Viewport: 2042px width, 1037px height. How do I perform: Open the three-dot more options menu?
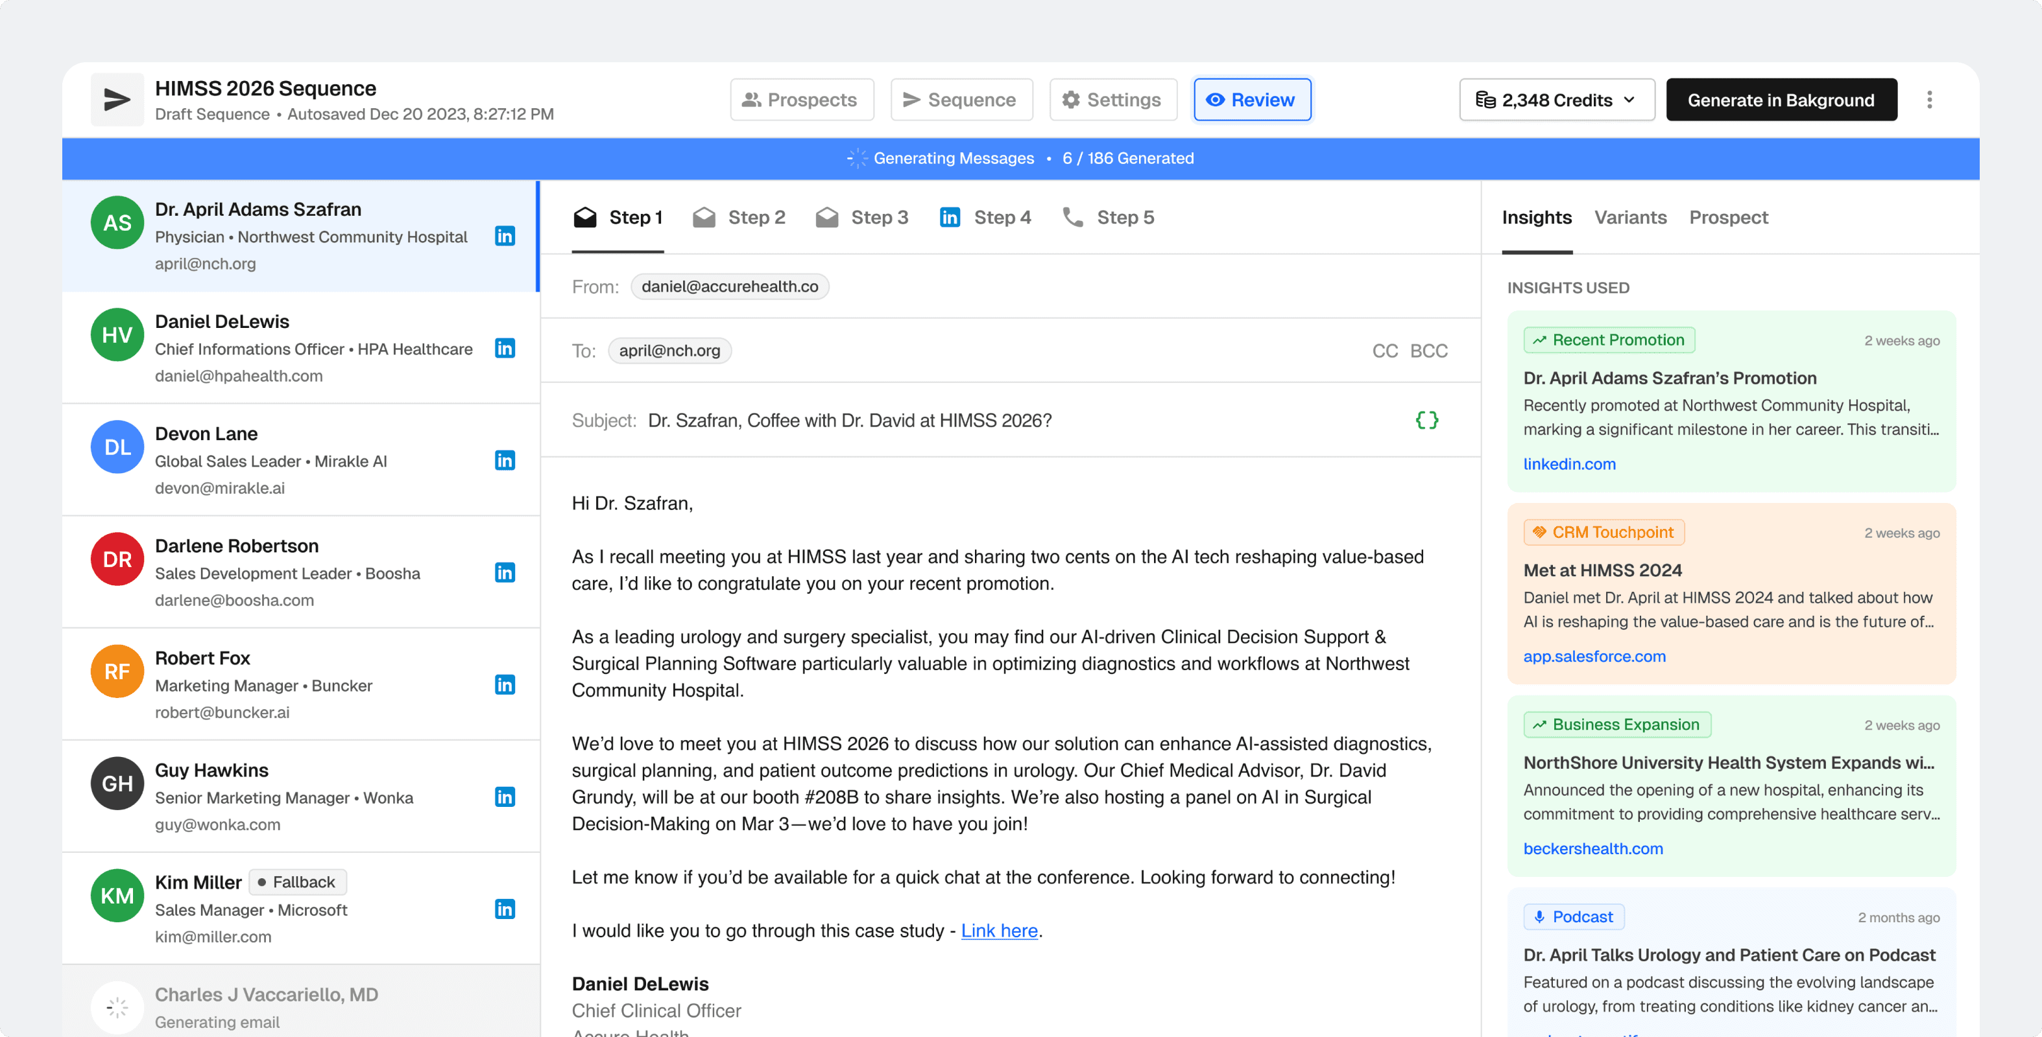1929,100
